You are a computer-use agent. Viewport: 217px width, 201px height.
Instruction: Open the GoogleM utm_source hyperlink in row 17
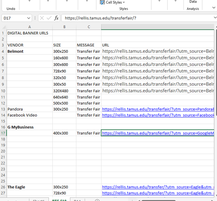click(158, 133)
